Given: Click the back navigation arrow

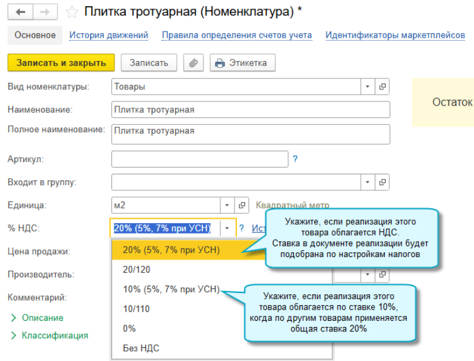Looking at the screenshot, I should click(x=20, y=12).
